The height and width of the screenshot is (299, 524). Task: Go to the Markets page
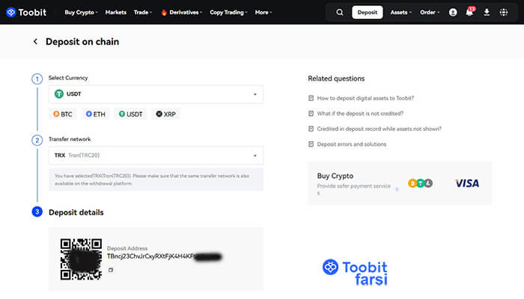coord(115,13)
